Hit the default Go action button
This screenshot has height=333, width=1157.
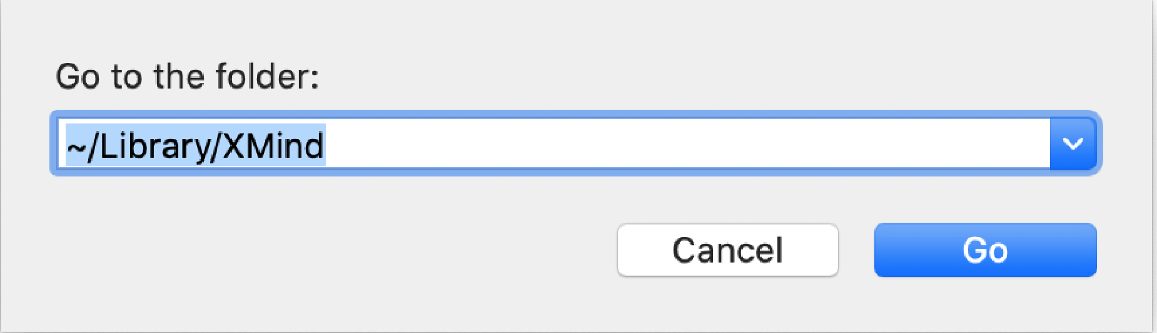tap(985, 250)
